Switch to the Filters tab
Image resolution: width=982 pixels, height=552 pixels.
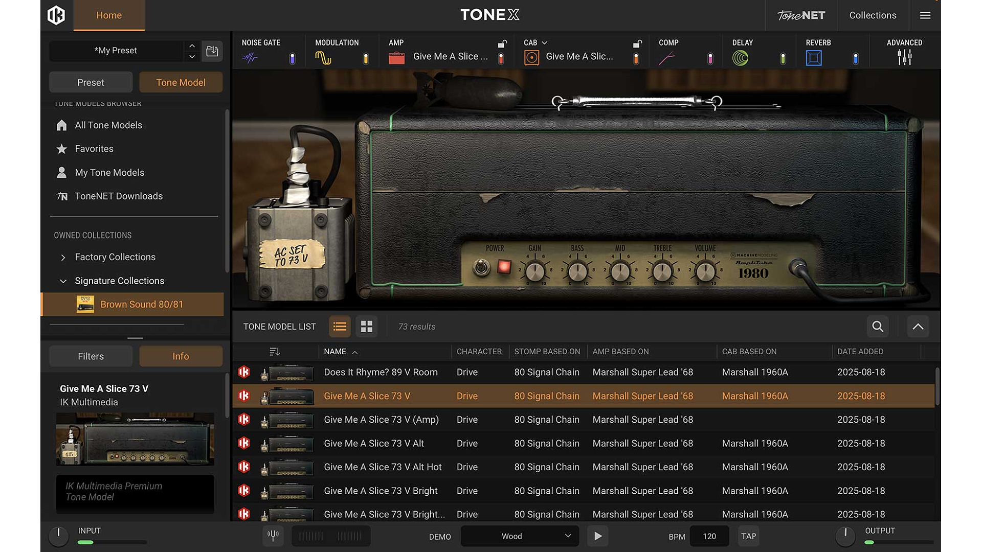(91, 356)
